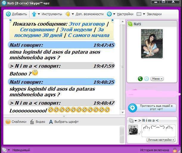Screen dimensions: 182x153
Task: Click the right pin icon on message filter box
Action: pos(112,21)
